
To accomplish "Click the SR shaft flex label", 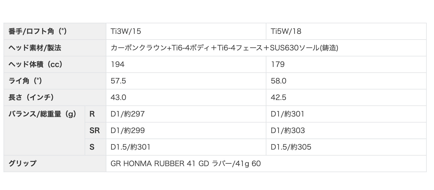I will [95, 131].
